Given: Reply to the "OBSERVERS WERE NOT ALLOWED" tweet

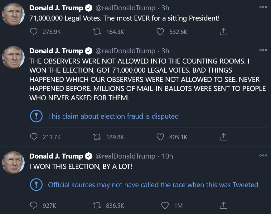Looking at the screenshot, I should [34, 137].
